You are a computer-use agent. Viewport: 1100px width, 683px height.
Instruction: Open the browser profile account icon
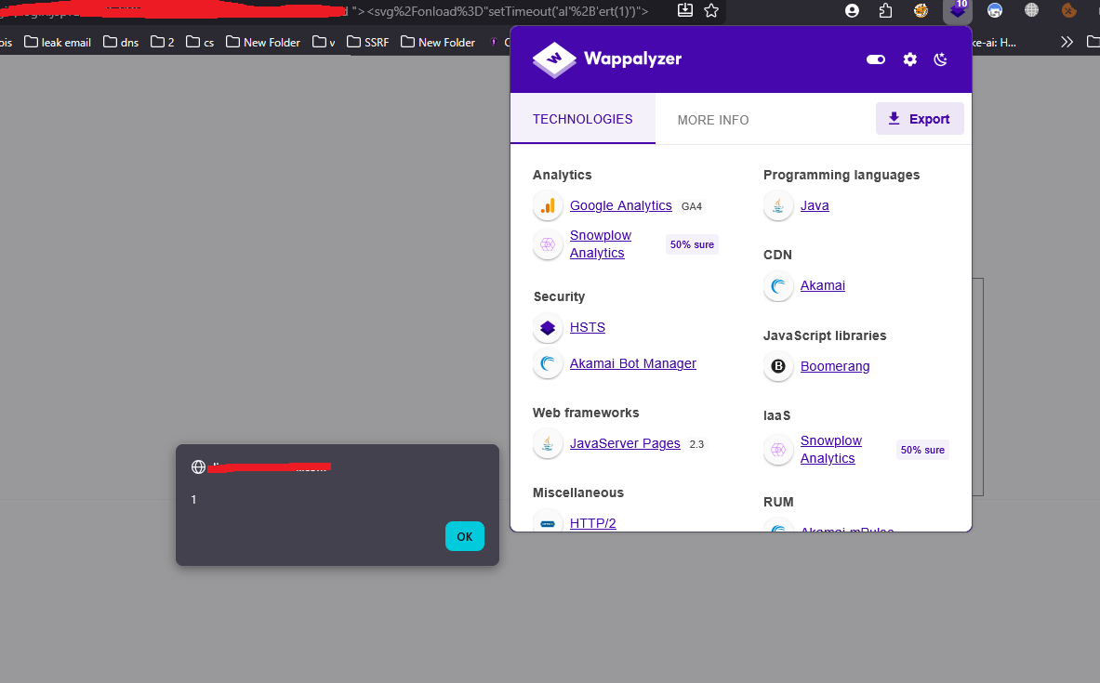click(853, 10)
